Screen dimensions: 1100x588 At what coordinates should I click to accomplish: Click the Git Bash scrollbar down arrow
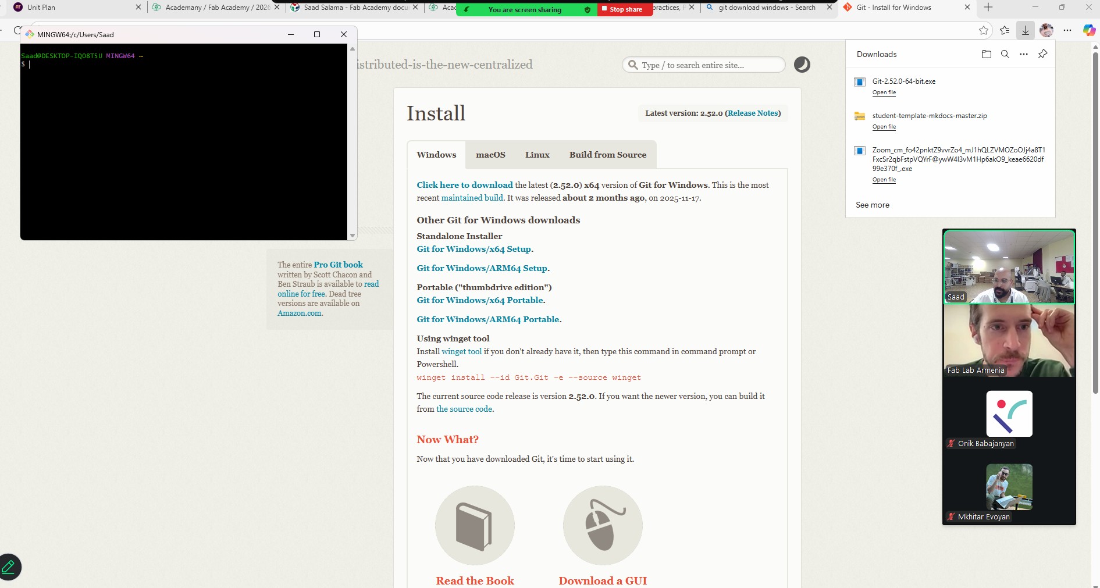click(x=352, y=236)
